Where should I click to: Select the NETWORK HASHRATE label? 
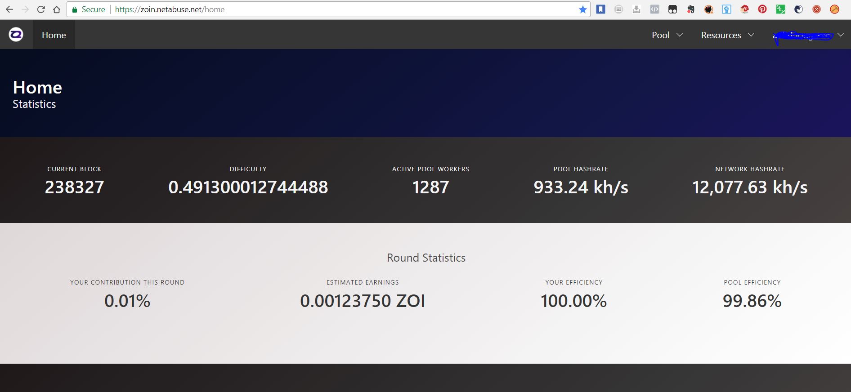750,169
